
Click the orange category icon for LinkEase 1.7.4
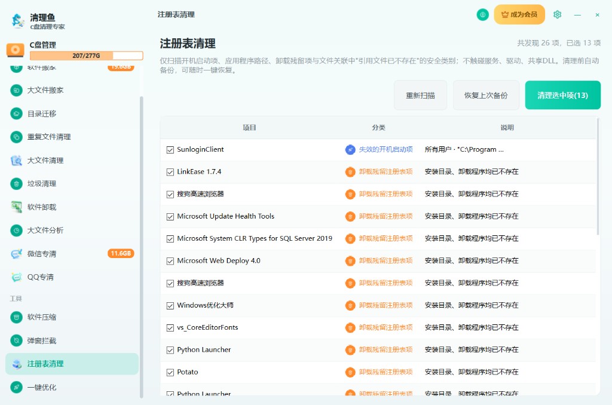click(350, 171)
